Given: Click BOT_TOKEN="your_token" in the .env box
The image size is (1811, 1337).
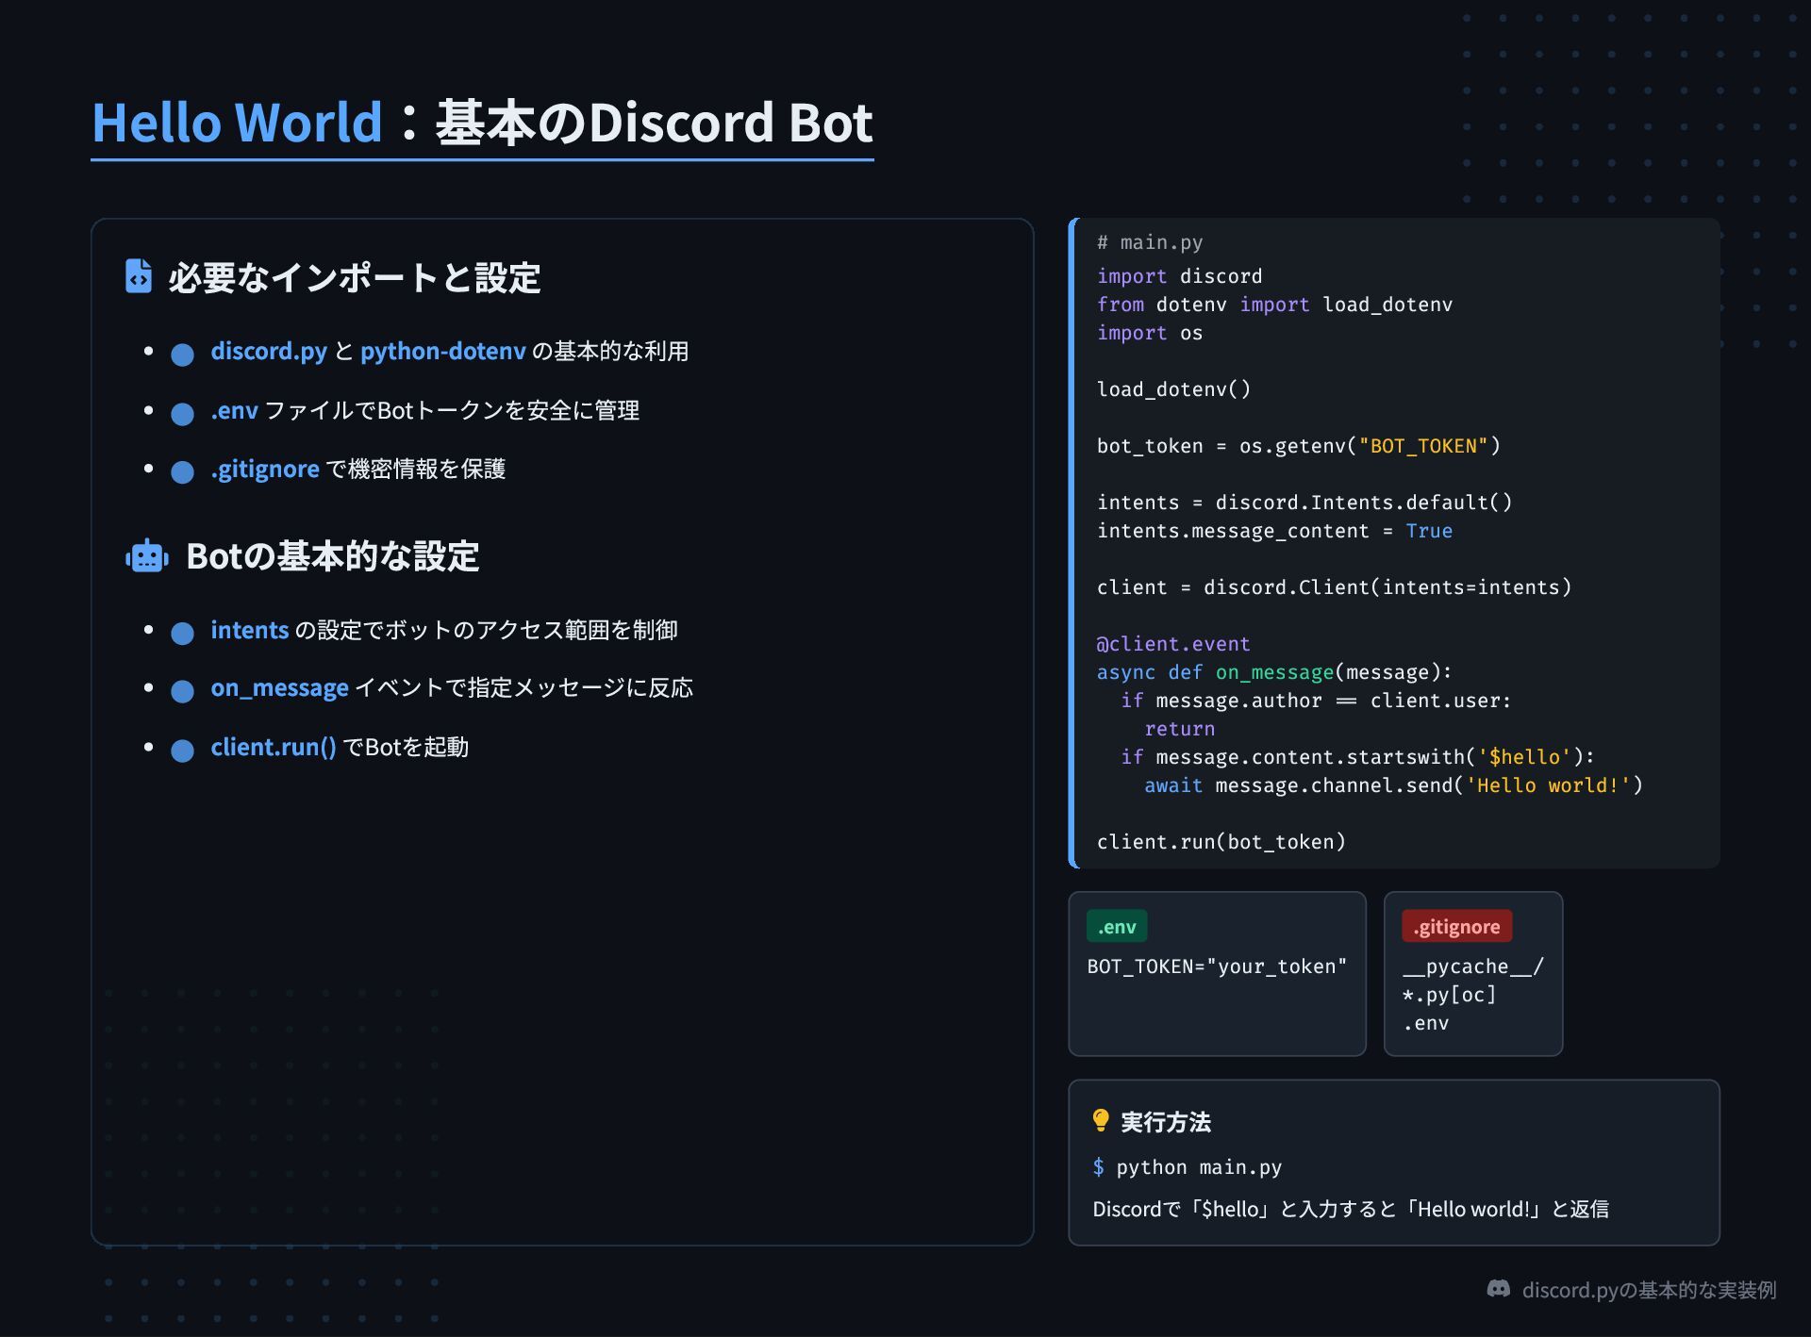Looking at the screenshot, I should coord(1217,966).
